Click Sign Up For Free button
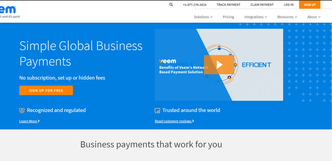Viewport: 332px width, 161px height. pos(46,90)
